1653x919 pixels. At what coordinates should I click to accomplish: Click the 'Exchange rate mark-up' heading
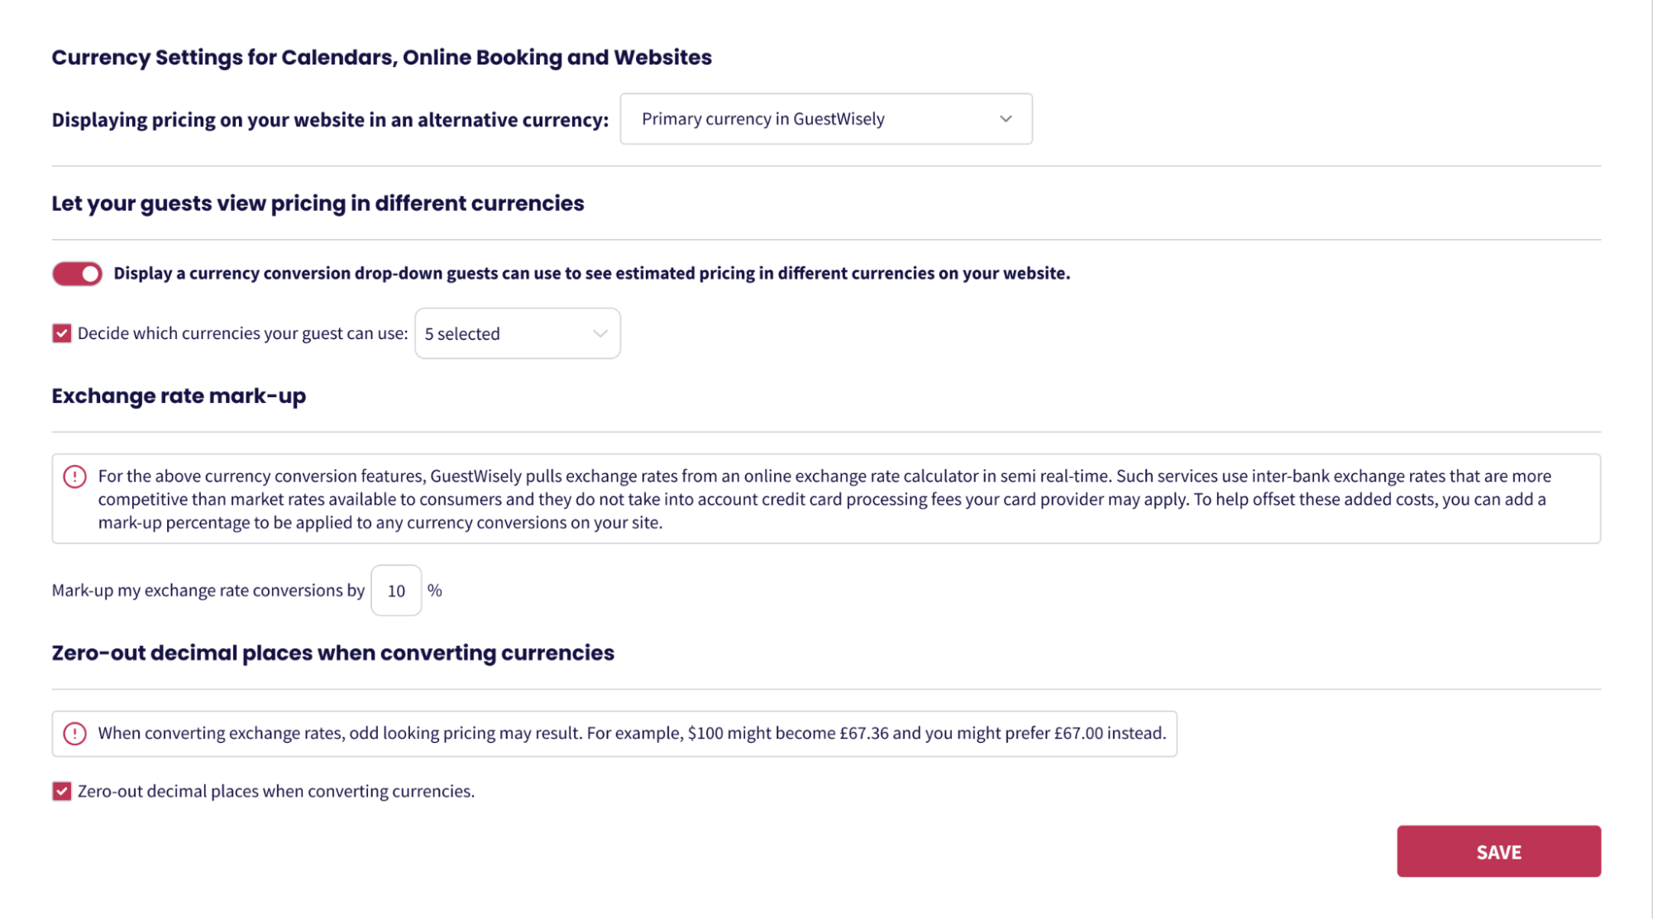[x=179, y=396]
